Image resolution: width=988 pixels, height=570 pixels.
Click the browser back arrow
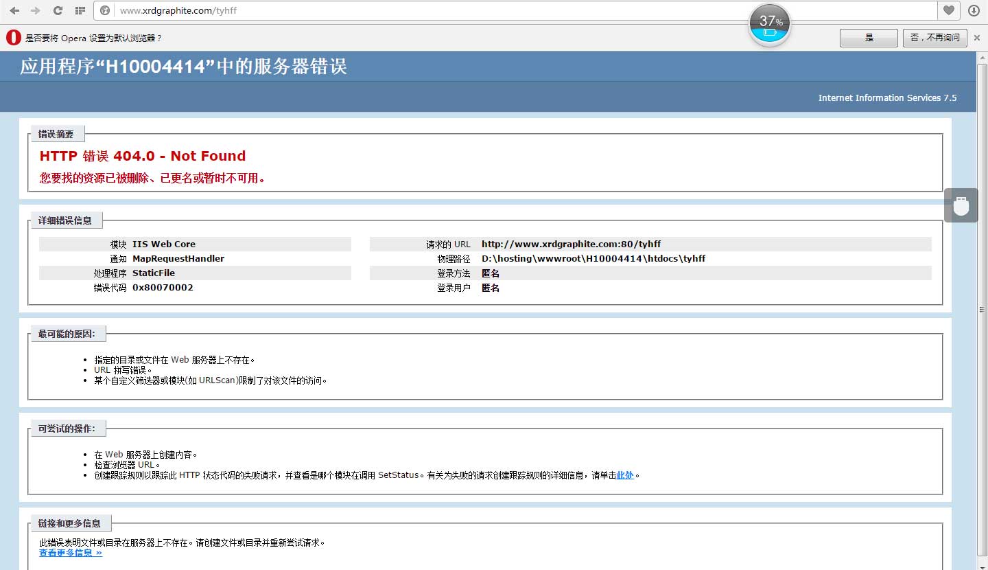click(14, 10)
